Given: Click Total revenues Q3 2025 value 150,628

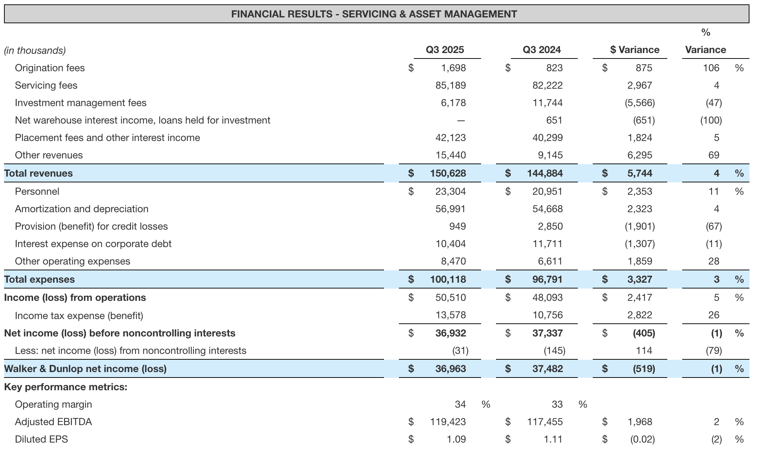Looking at the screenshot, I should tap(448, 173).
